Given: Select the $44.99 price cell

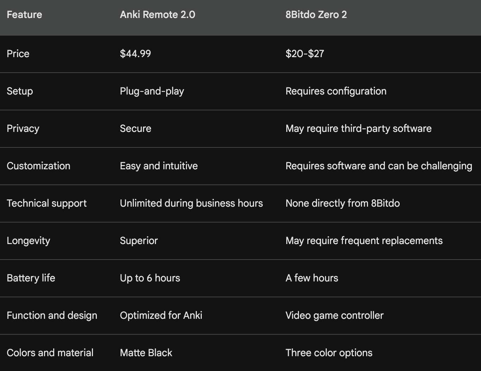Looking at the screenshot, I should click(x=135, y=54).
